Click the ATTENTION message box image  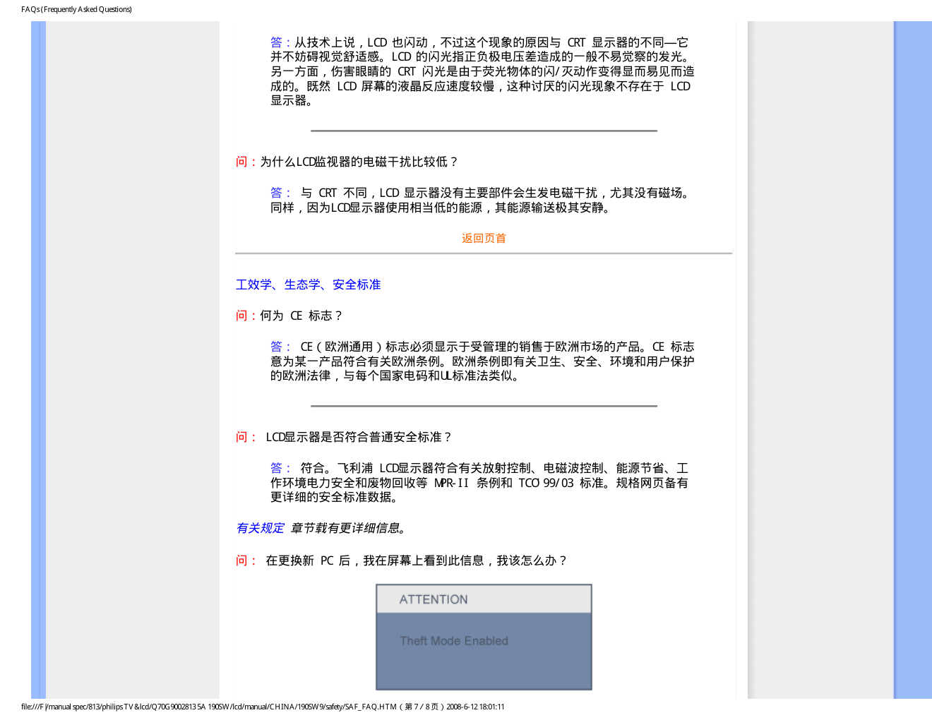coord(484,637)
